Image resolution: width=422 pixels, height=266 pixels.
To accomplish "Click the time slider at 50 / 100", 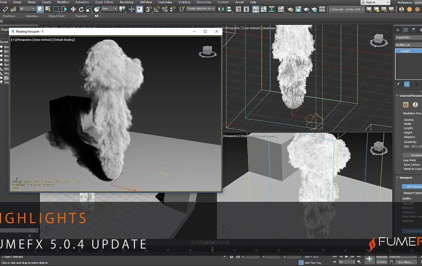I will click(210, 243).
